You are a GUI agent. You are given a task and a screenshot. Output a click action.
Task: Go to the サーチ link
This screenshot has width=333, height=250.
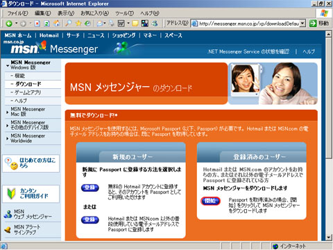[73, 35]
